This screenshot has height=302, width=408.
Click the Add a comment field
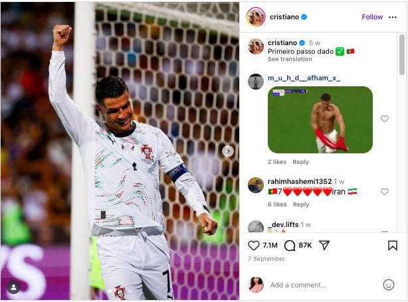coord(324,285)
